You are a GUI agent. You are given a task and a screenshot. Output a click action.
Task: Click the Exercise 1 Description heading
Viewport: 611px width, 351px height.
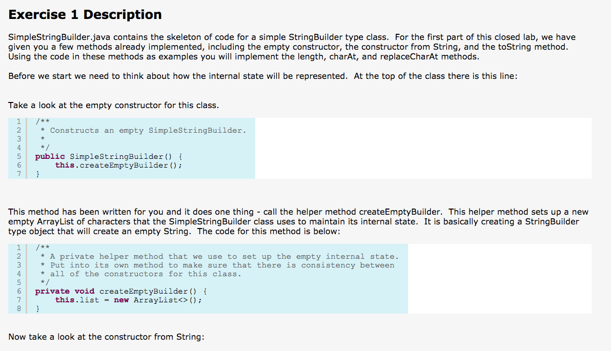(85, 14)
